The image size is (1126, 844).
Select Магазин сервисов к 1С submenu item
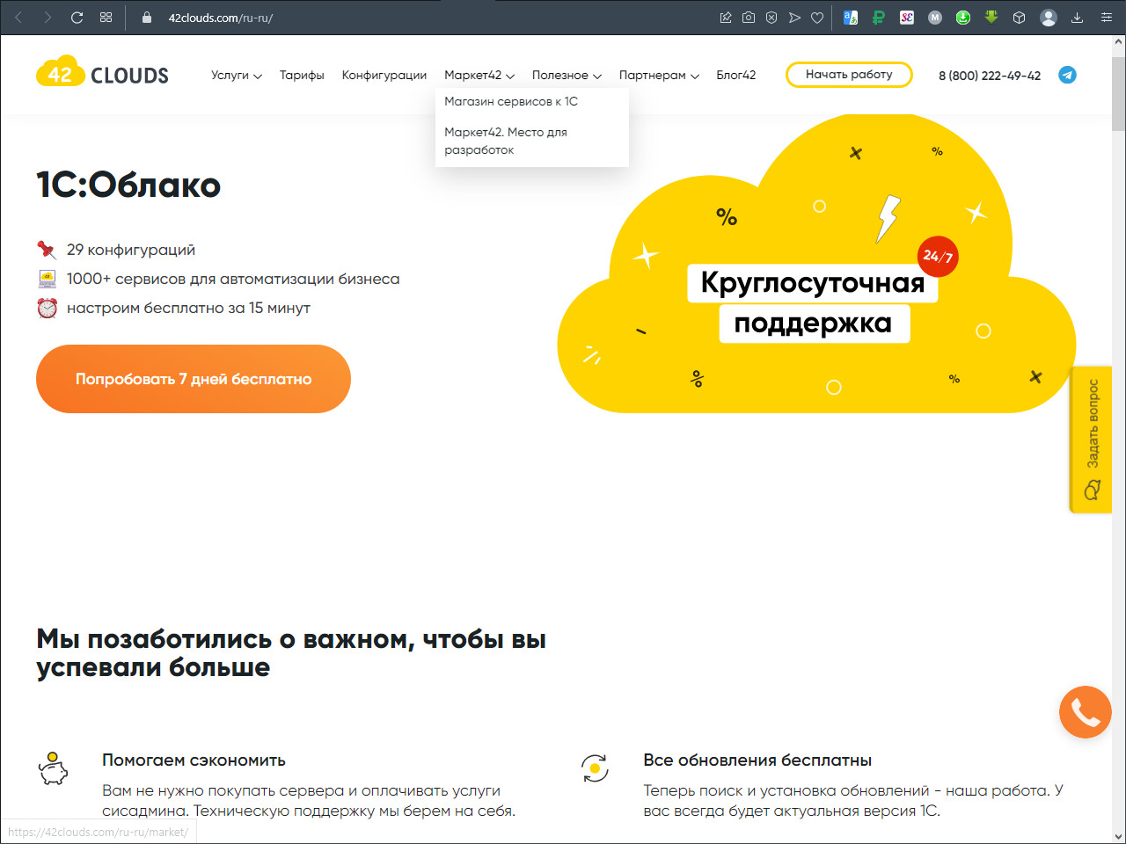pos(511,101)
